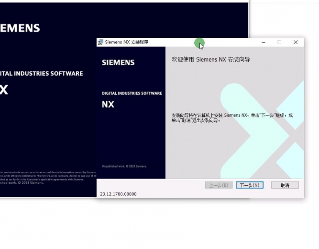Click the SIEMENS logo in the installer panel

coord(118,62)
